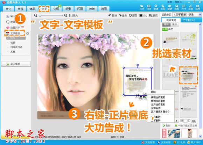This screenshot has width=203, height=145.
Task: Click the material panel scrollbar down arrow
Action: point(201,136)
